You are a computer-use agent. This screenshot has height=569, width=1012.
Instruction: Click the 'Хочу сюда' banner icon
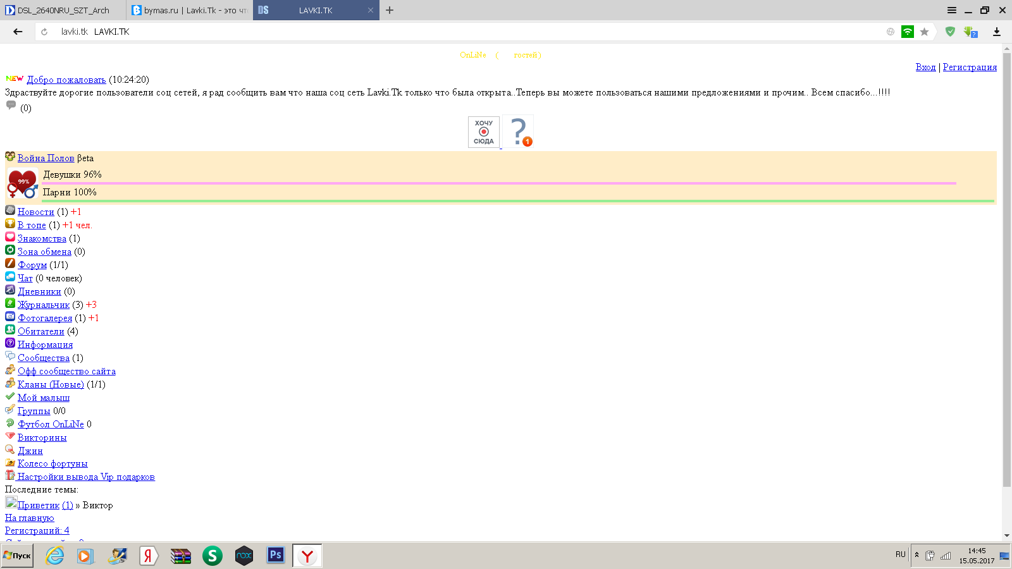pos(483,132)
